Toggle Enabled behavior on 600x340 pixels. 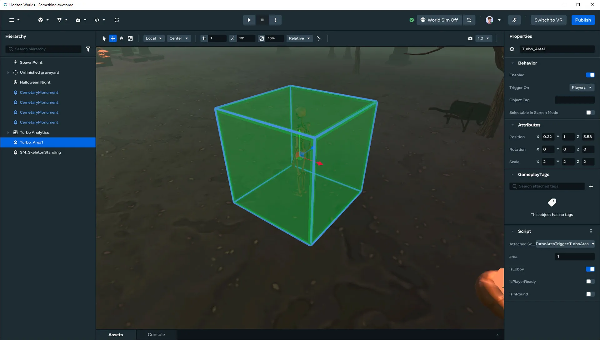click(x=590, y=75)
